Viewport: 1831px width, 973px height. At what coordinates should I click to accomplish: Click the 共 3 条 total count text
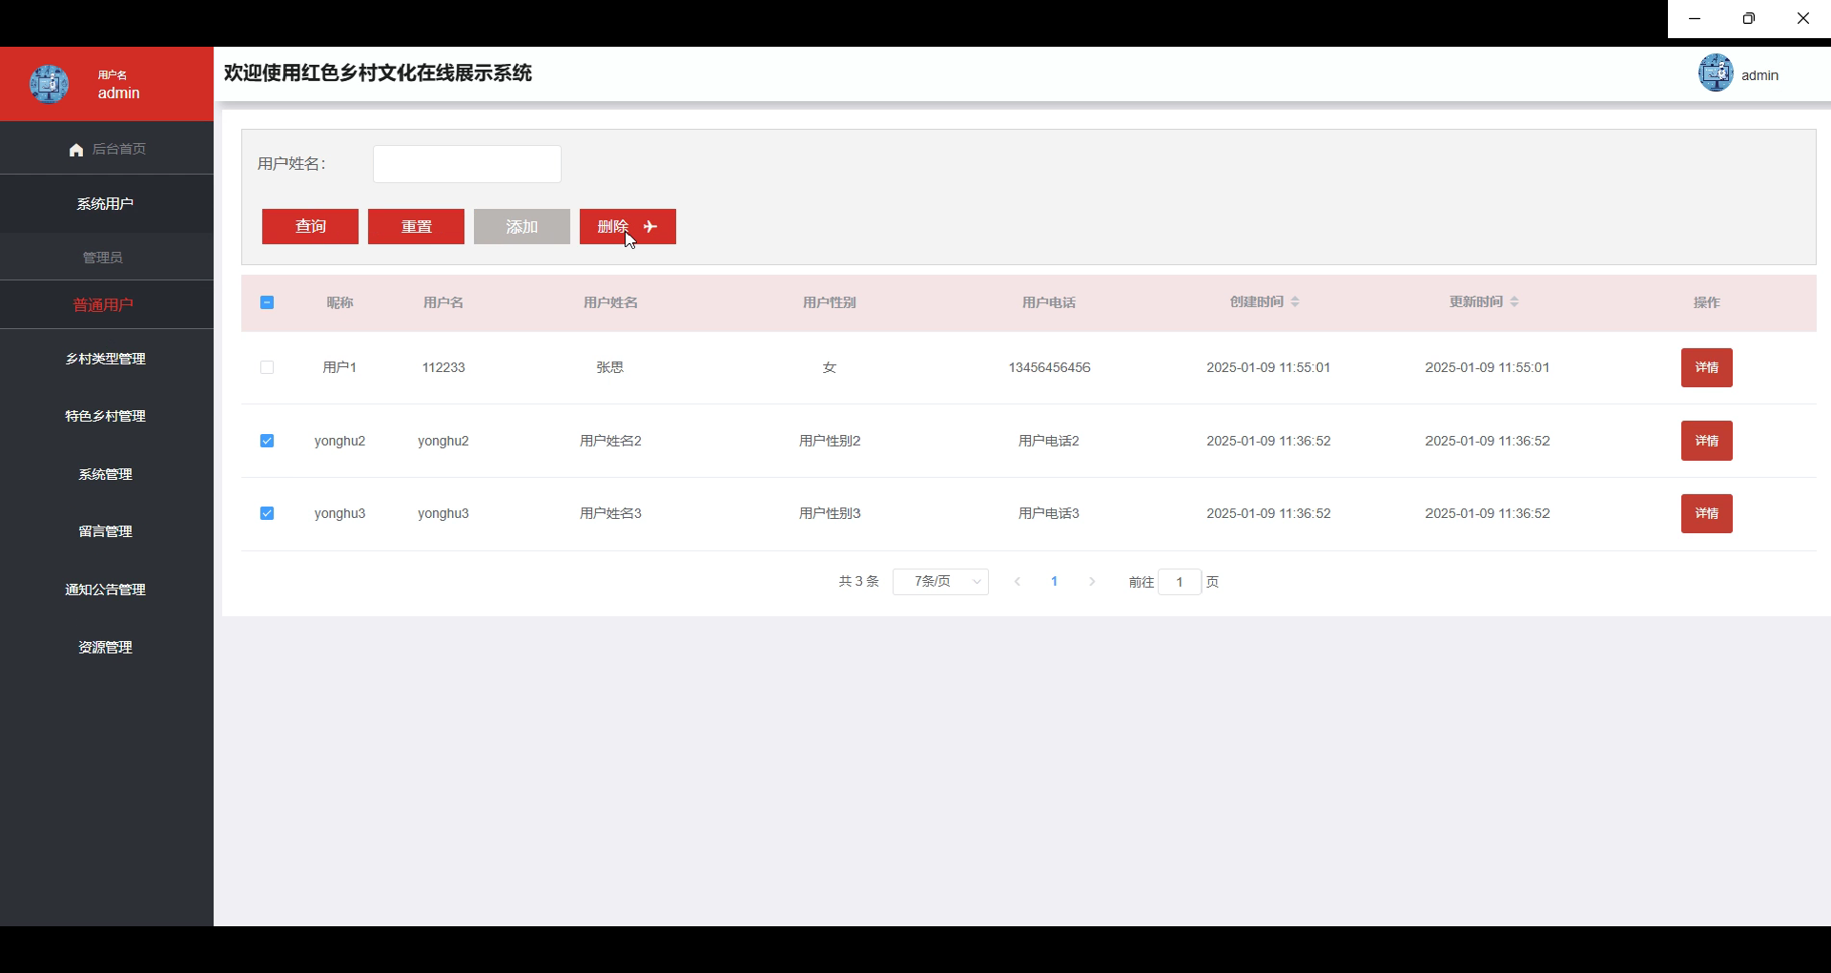pos(858,582)
